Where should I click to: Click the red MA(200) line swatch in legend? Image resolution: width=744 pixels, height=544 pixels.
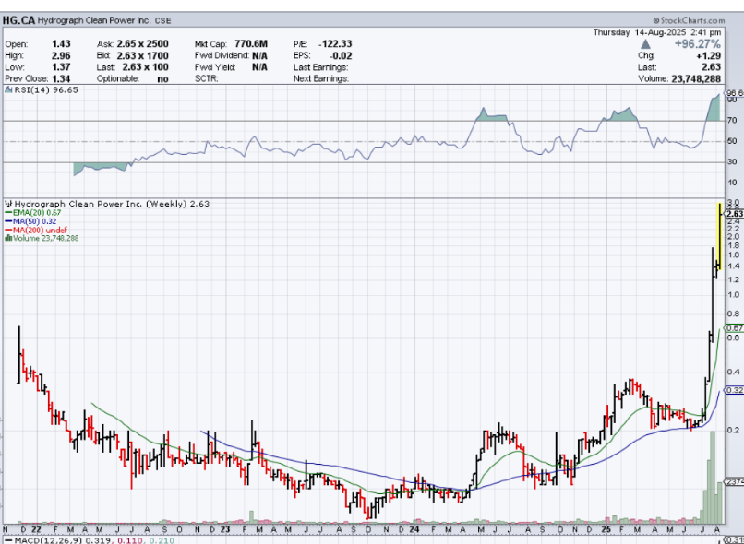(x=7, y=230)
